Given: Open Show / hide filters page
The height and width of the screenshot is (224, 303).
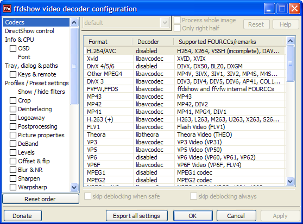Looking at the screenshot, I should (x=41, y=92).
